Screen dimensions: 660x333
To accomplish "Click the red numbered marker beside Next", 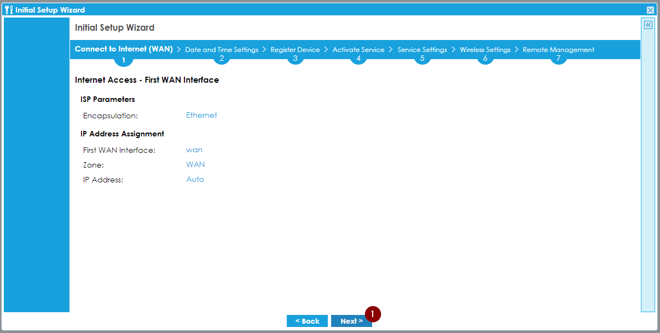I will 373,314.
